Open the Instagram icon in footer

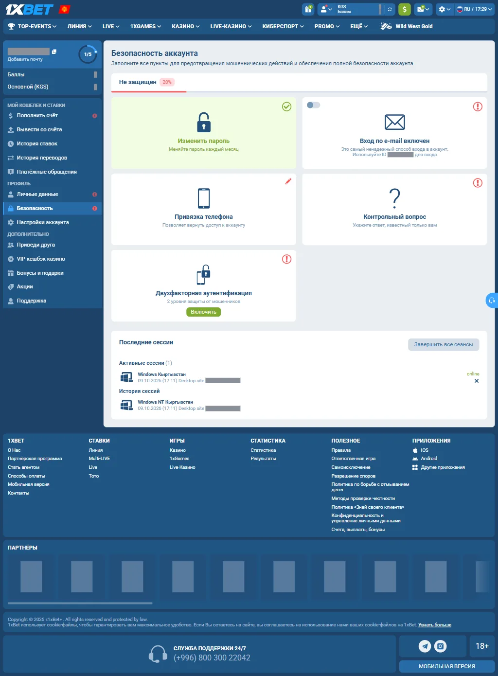(x=440, y=646)
